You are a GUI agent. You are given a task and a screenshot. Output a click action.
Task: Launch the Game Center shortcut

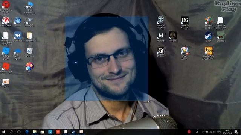point(6,21)
